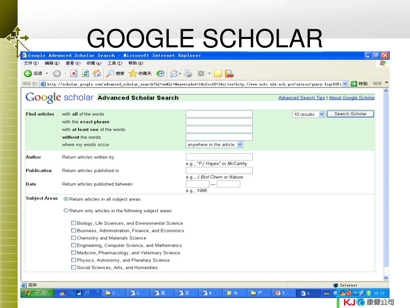The image size is (410, 308).
Task: Open the 文件(F) menu
Action: tap(31, 63)
